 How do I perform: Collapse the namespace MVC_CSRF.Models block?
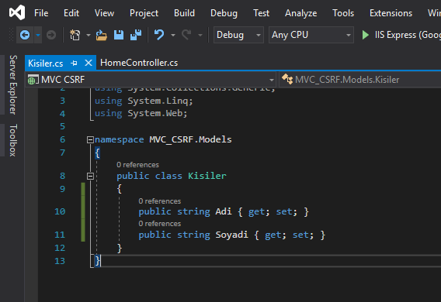click(x=90, y=139)
